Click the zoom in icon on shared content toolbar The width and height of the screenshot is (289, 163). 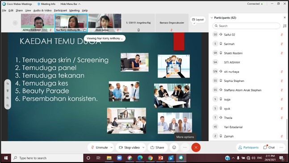click(x=8, y=98)
